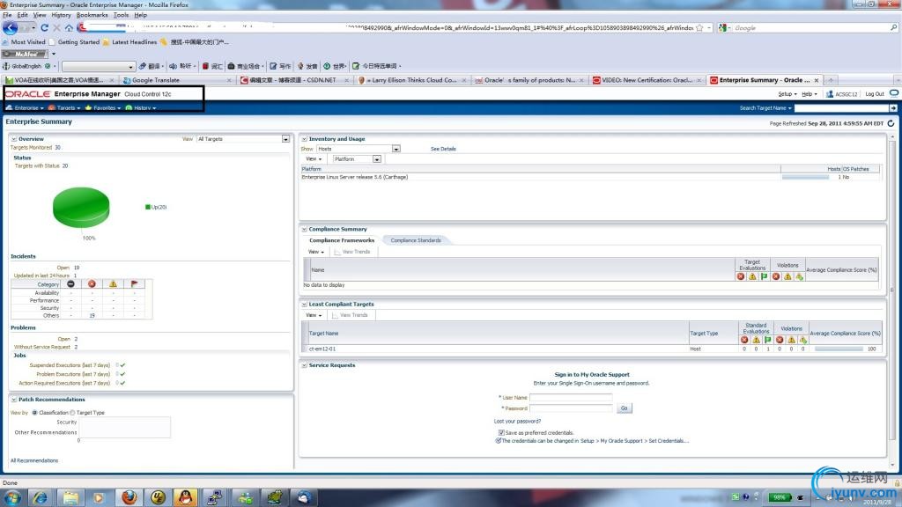This screenshot has width=902, height=507.
Task: Open Favorites menu
Action: (x=103, y=108)
